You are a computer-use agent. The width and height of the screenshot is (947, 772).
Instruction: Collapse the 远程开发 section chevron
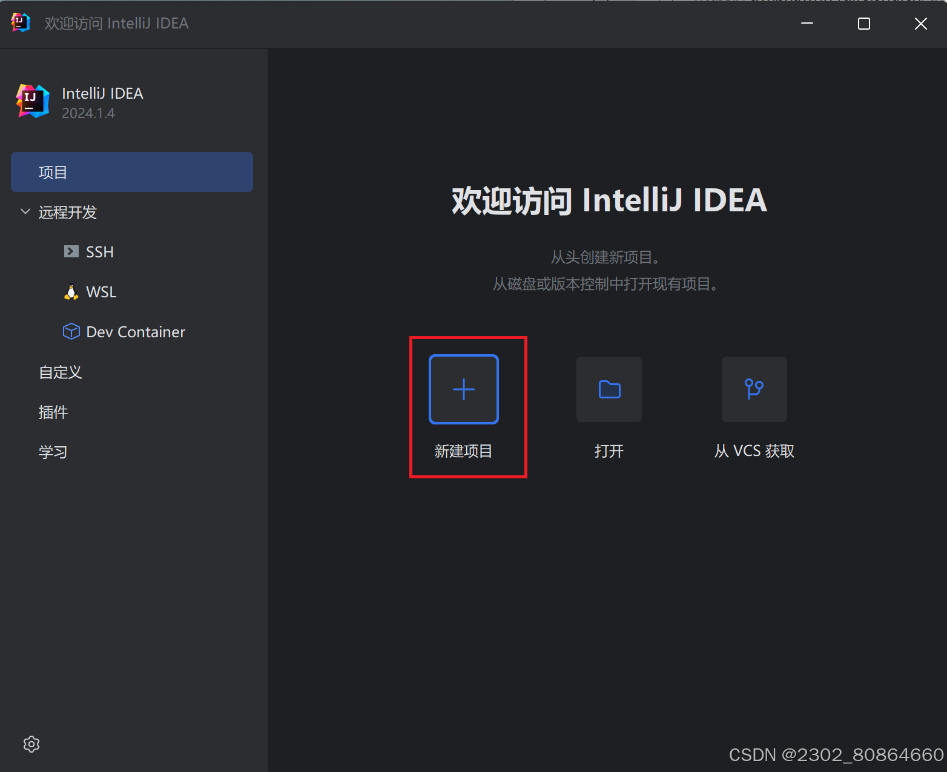point(25,212)
